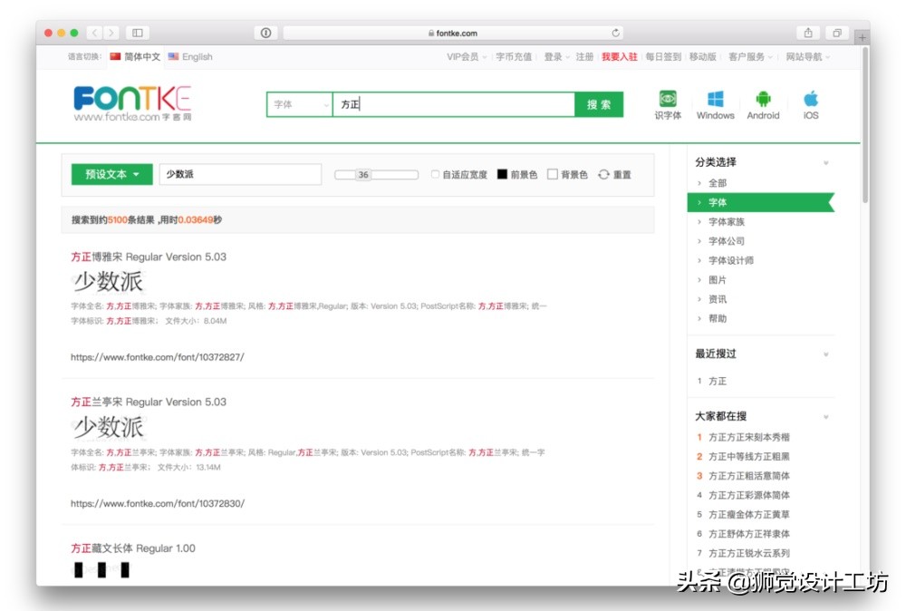Open iOS fonts via the Apple icon
Viewport: 906px width, 611px height.
click(810, 100)
